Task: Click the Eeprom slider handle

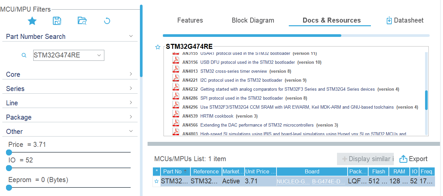Action: click(9, 188)
